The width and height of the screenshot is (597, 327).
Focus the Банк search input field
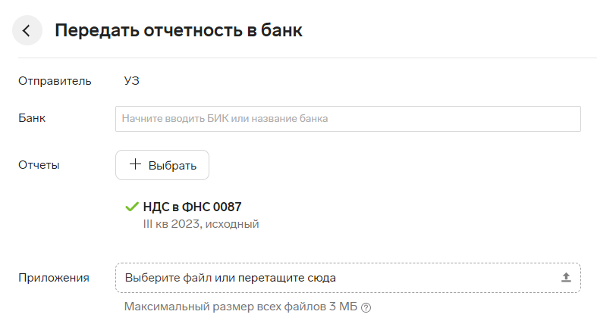coord(348,119)
